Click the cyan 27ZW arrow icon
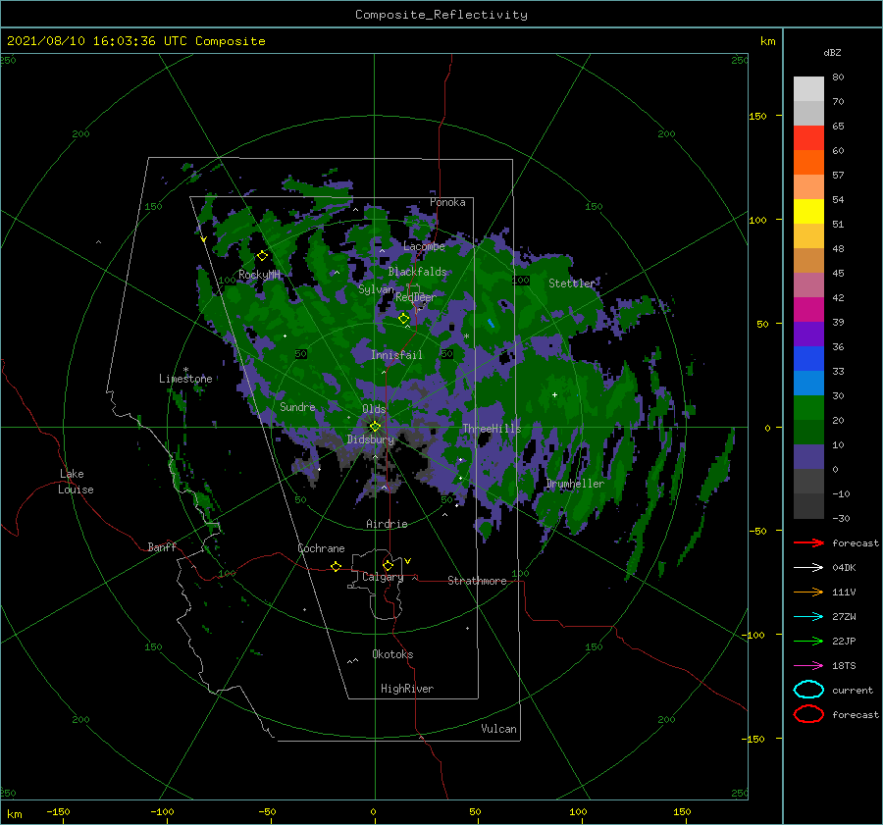This screenshot has height=825, width=883. pos(808,617)
